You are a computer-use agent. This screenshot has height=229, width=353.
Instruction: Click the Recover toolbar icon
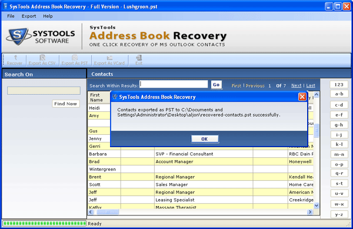pyautogui.click(x=15, y=60)
